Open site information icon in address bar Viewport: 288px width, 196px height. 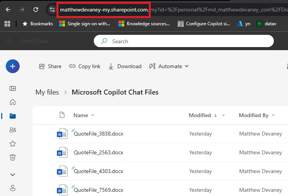(52, 10)
